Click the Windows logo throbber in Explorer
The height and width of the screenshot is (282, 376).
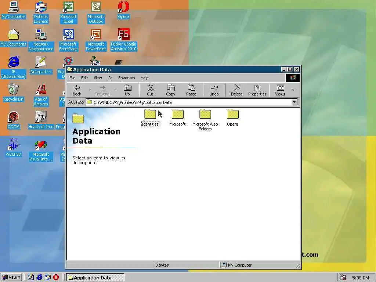click(x=293, y=78)
